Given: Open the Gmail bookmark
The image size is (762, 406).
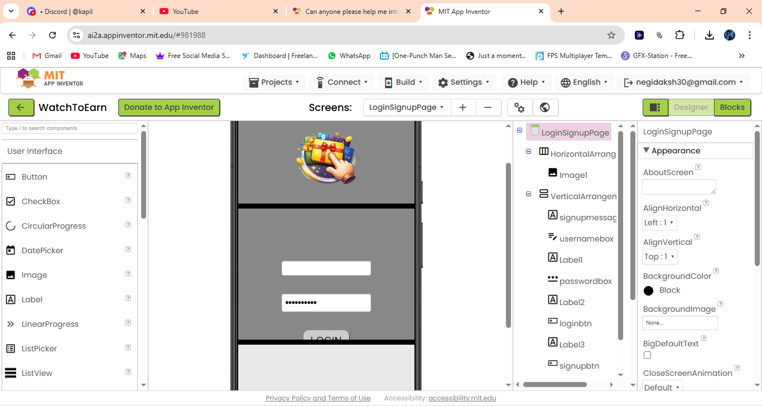Looking at the screenshot, I should pos(47,56).
